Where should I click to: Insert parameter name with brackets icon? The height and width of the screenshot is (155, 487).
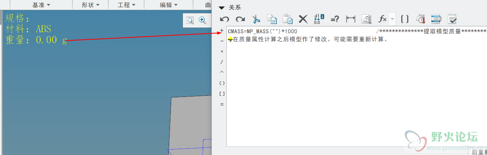405,19
